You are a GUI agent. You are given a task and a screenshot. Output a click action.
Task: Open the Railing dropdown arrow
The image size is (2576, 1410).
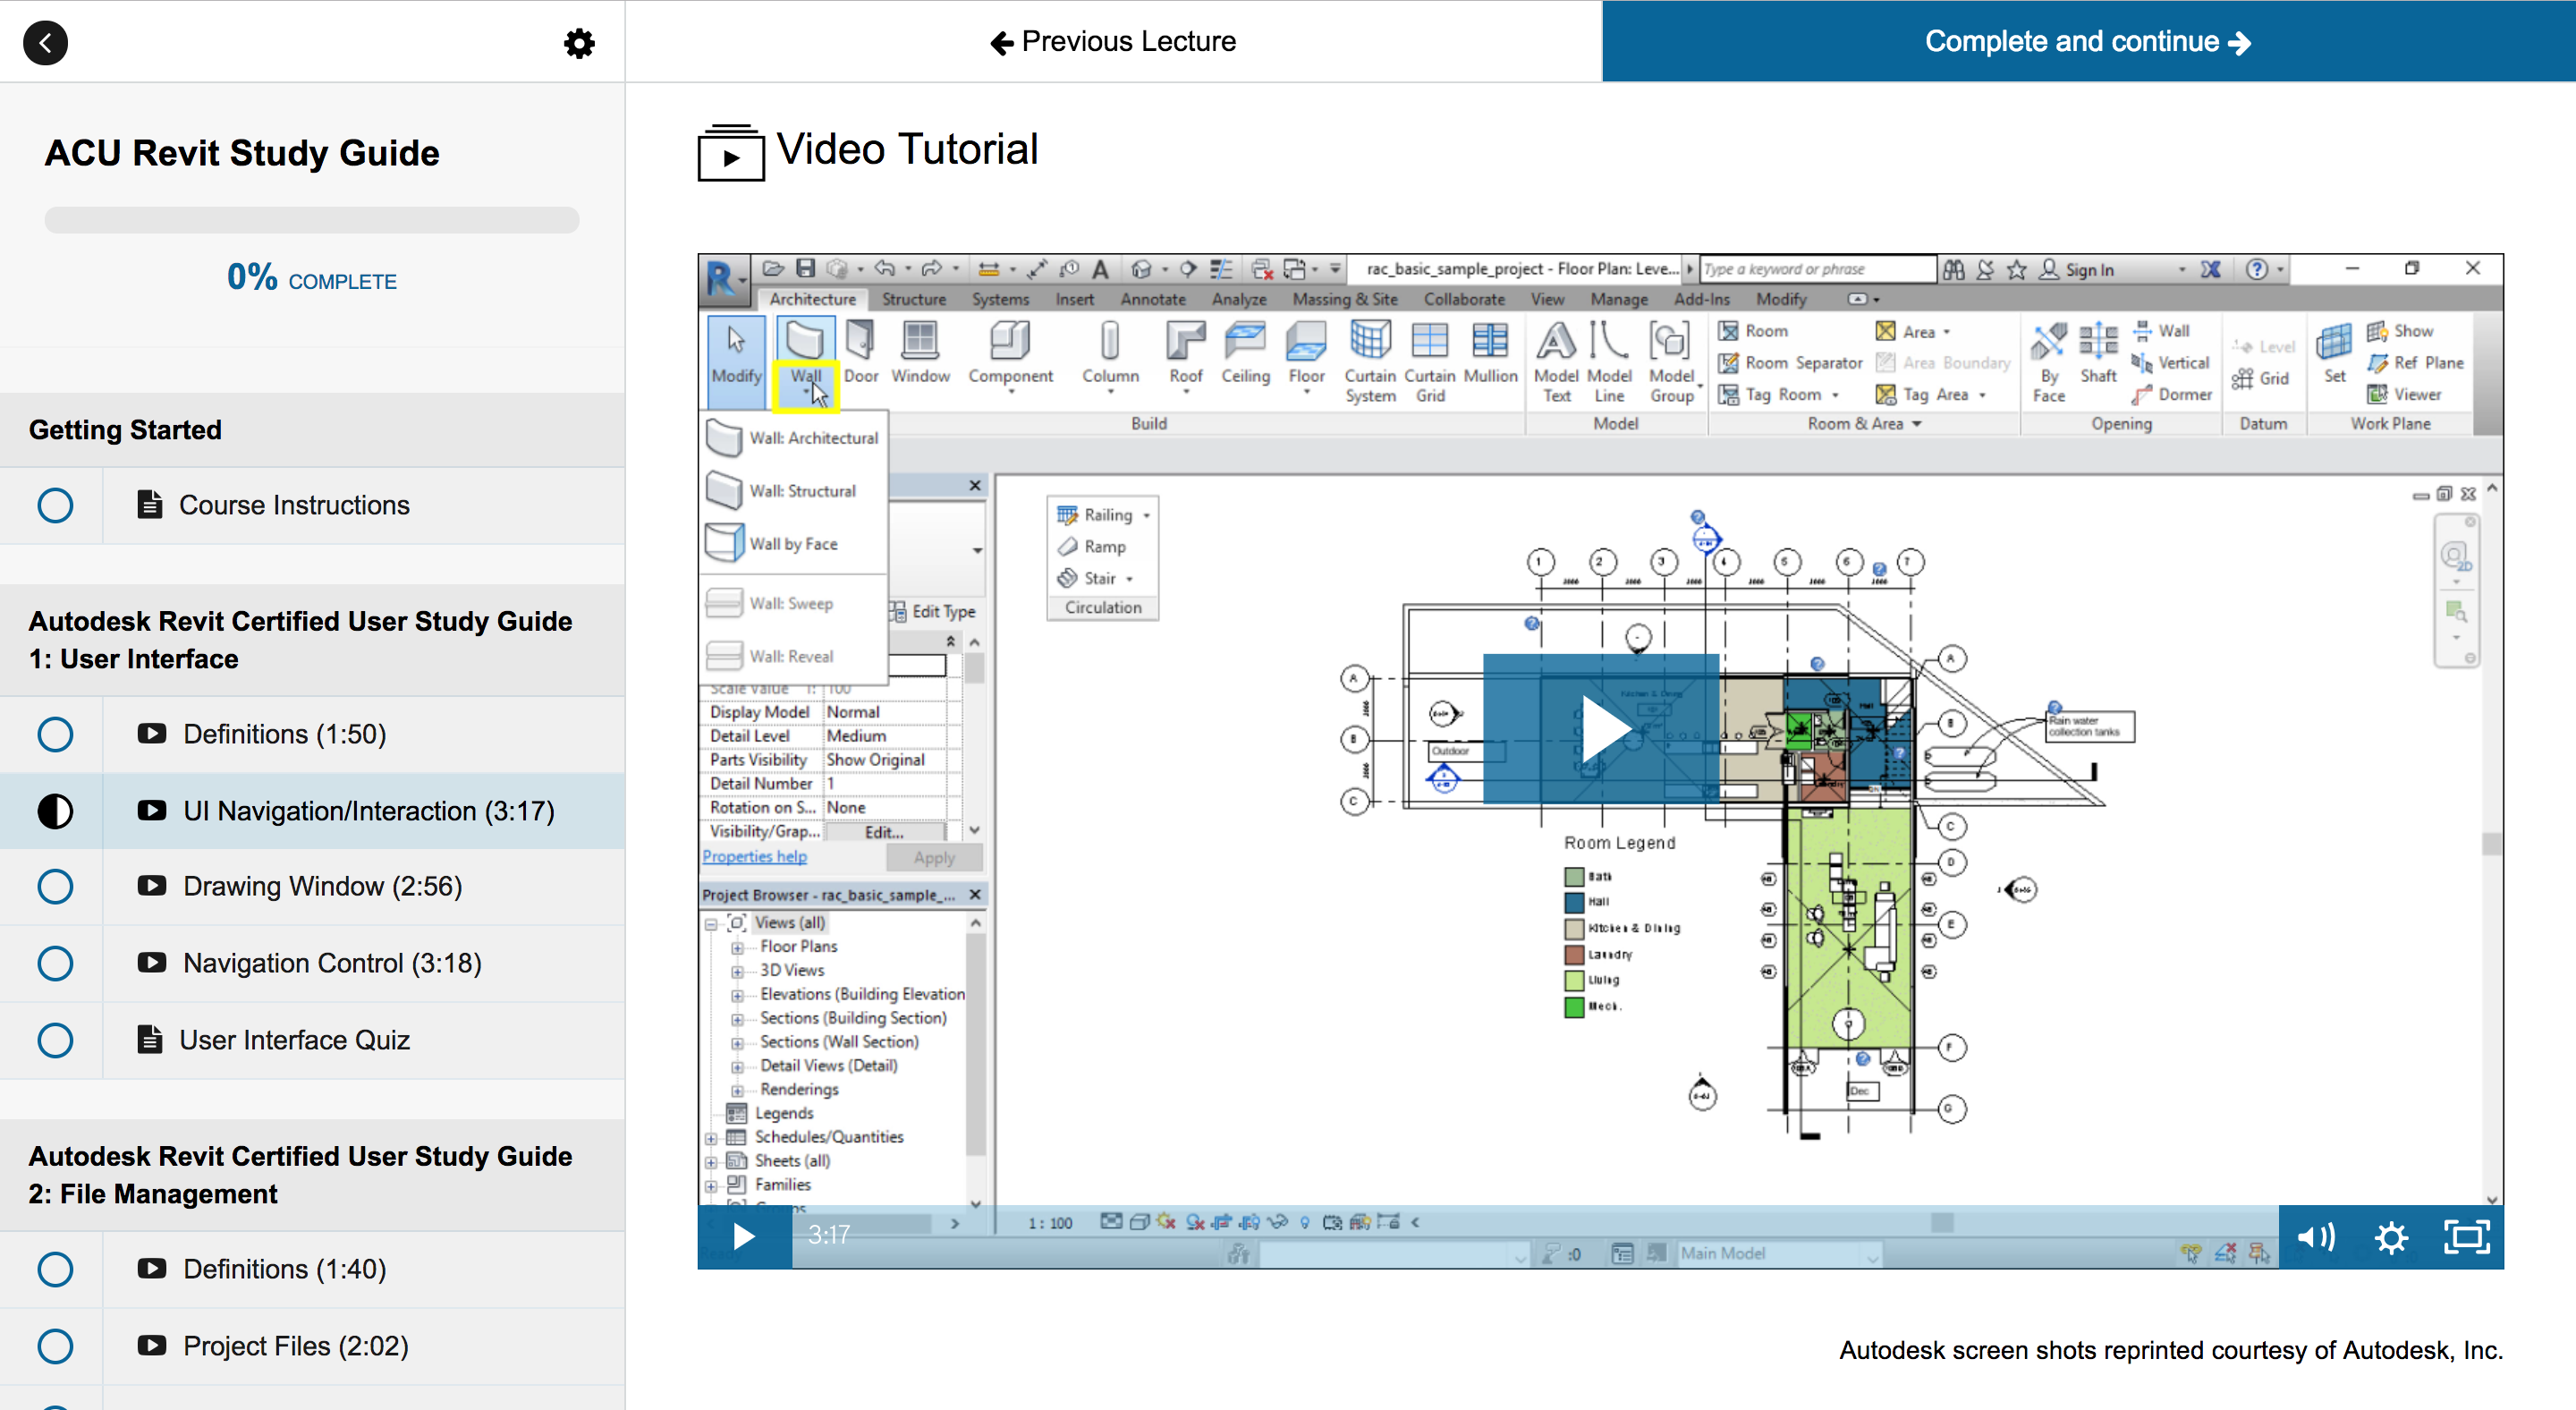tap(1147, 516)
